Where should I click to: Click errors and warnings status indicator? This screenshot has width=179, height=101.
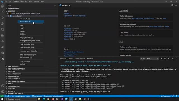(8, 96)
